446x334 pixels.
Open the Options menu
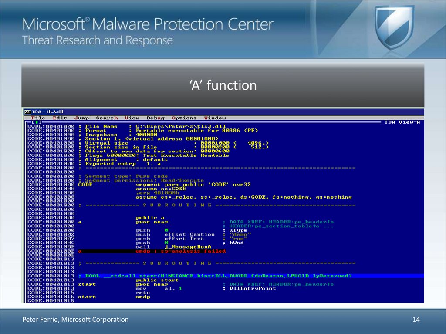(184, 118)
